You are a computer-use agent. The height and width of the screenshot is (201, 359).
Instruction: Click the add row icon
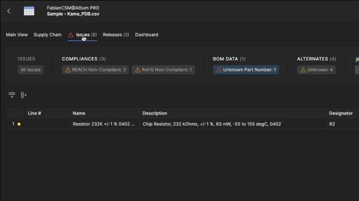tap(12, 95)
